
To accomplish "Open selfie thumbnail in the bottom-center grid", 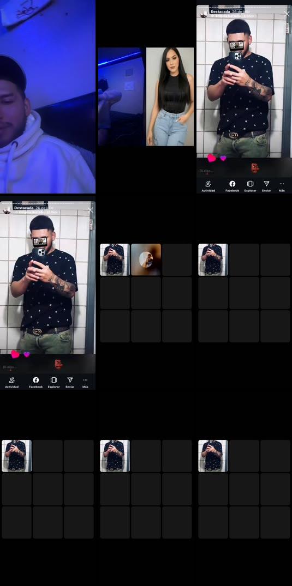I will pos(115,456).
